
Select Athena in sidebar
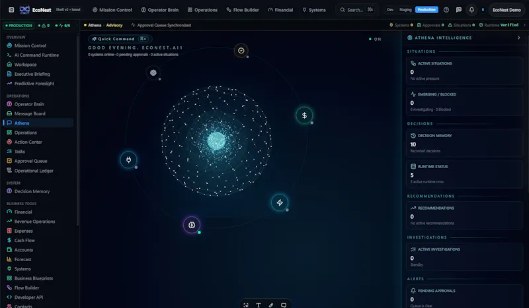(38, 123)
